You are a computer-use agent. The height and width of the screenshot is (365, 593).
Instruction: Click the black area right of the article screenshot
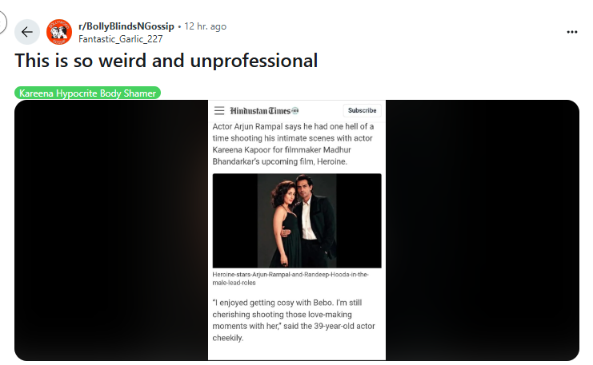click(x=483, y=230)
